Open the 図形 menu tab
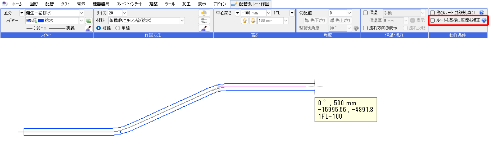Image resolution: width=489 pixels, height=141 pixels. point(34,4)
